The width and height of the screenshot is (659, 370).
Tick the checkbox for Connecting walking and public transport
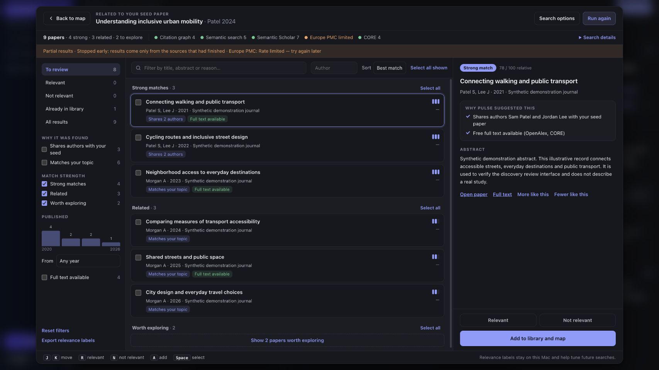(x=138, y=103)
